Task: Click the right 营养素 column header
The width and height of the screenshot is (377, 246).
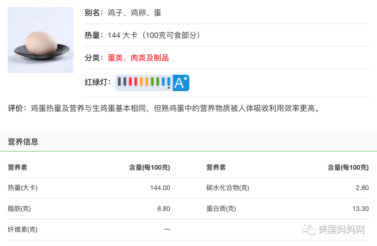Action: click(216, 167)
